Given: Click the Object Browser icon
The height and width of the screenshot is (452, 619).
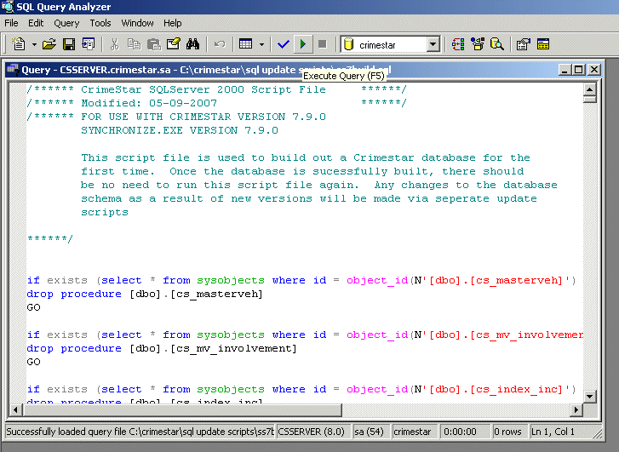Looking at the screenshot, I should click(478, 44).
